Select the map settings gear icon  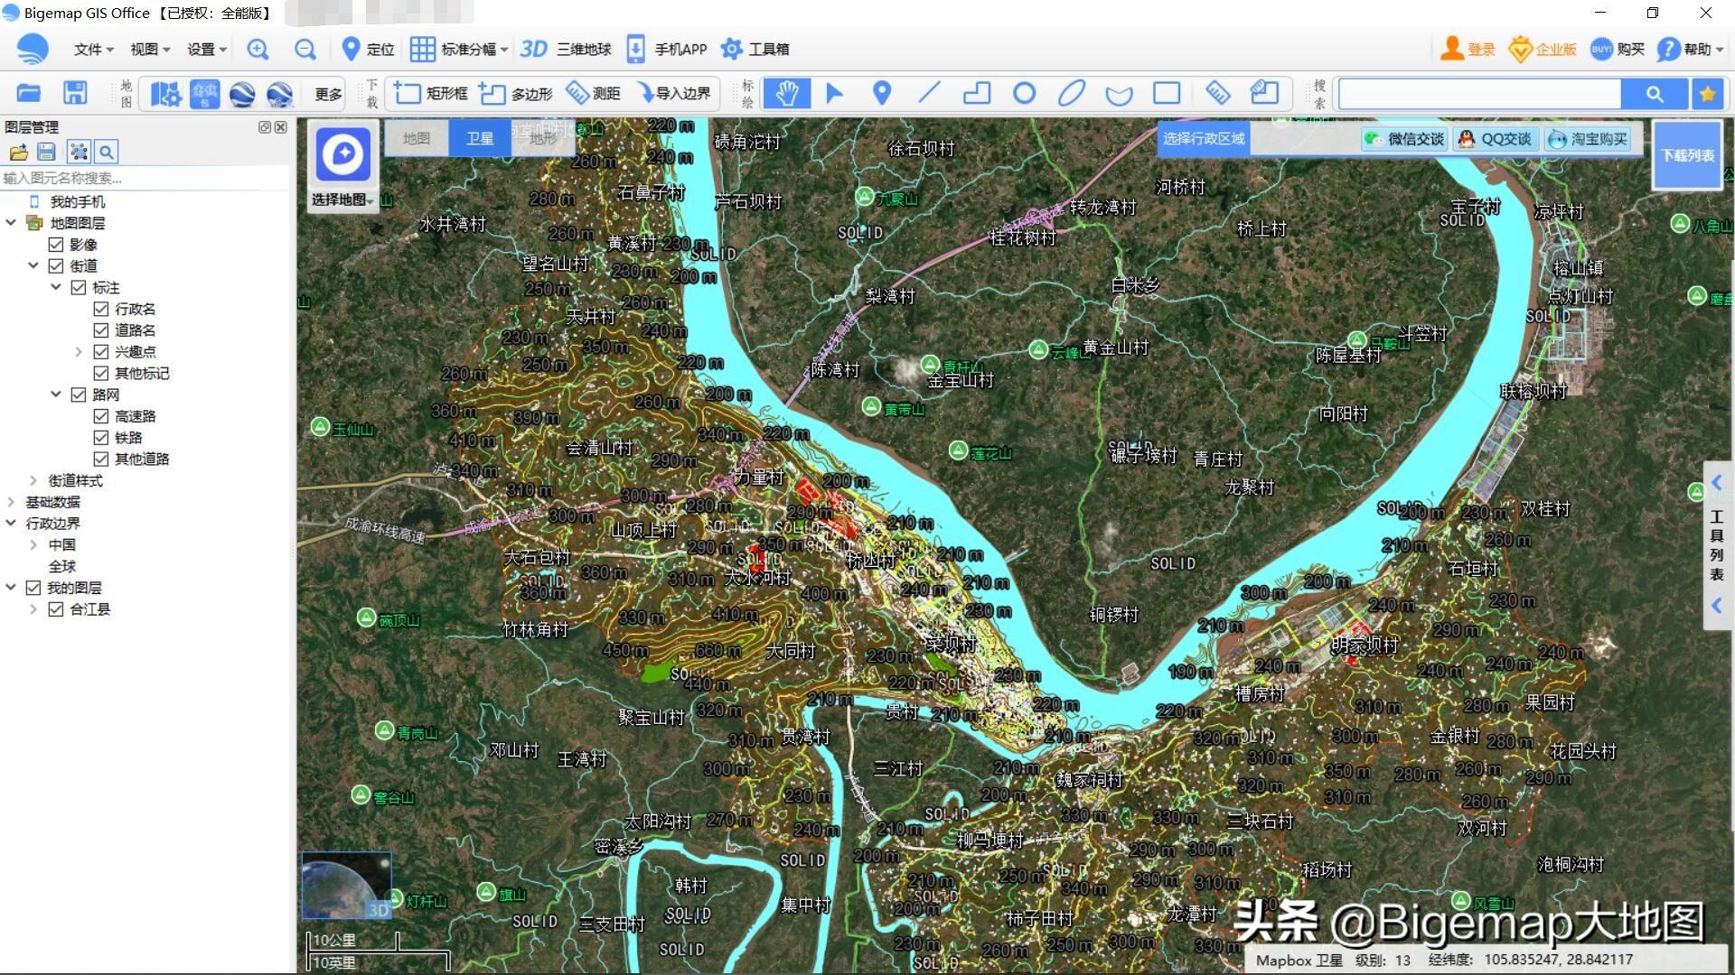165,94
